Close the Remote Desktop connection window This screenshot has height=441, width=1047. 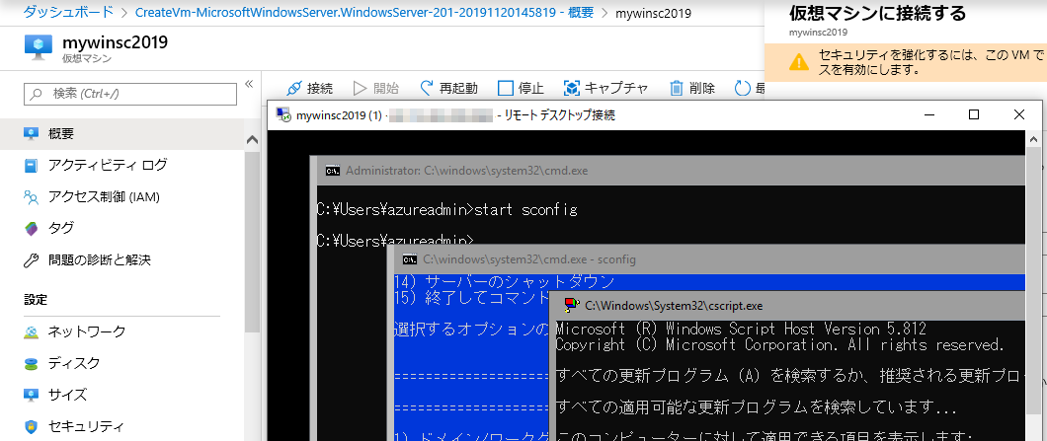coord(1019,114)
